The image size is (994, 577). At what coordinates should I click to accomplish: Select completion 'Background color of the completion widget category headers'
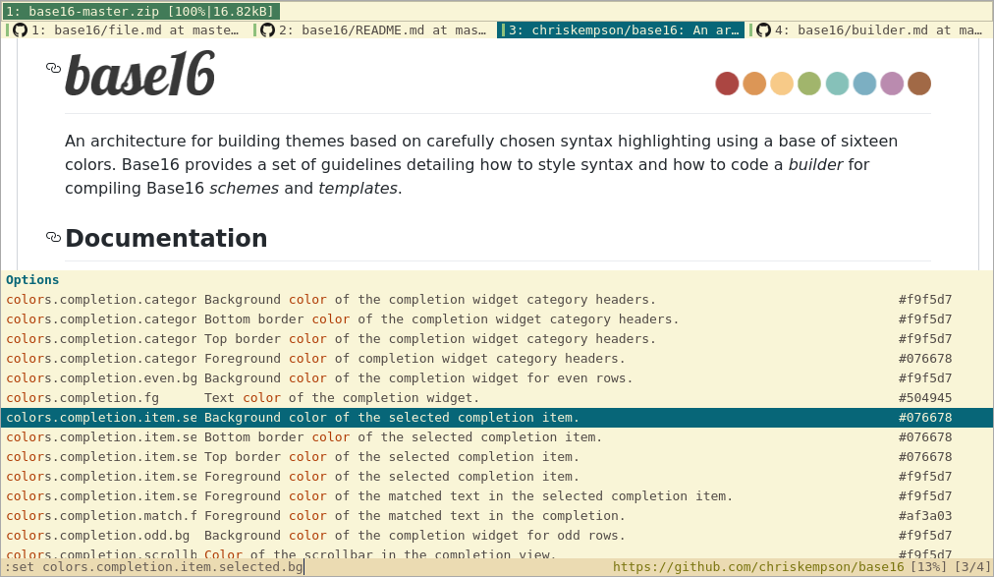click(497, 299)
